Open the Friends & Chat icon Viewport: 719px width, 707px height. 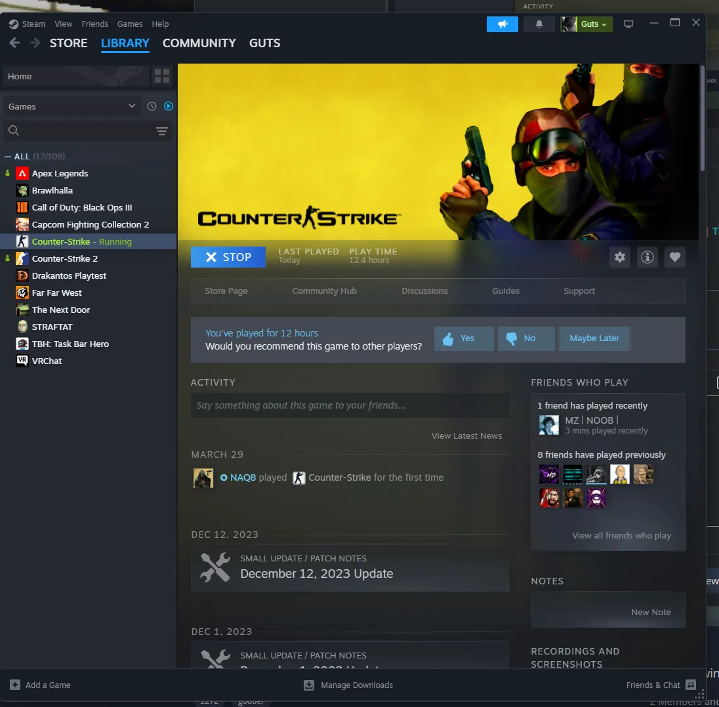[x=691, y=685]
